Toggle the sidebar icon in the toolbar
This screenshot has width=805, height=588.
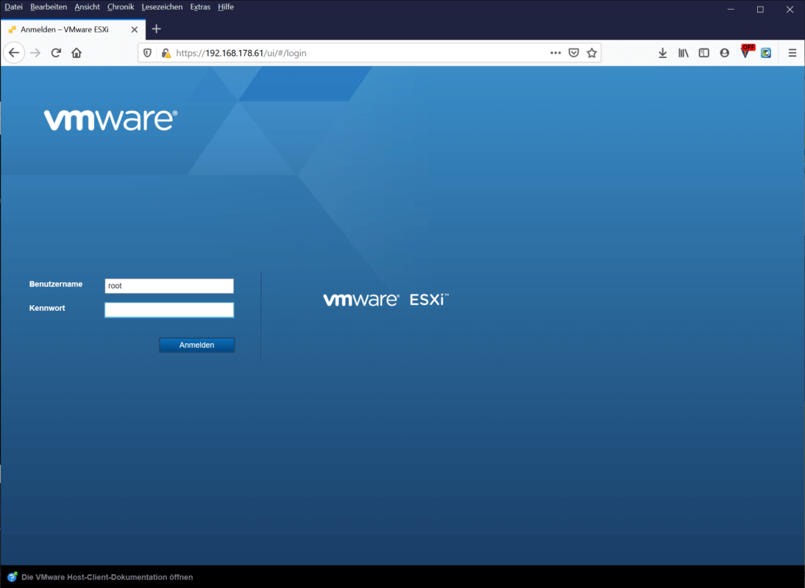pos(703,52)
